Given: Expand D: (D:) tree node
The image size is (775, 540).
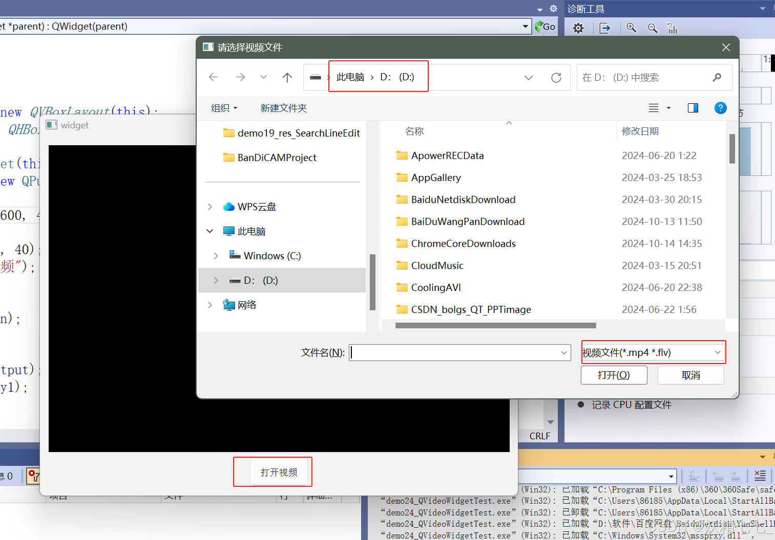Looking at the screenshot, I should pyautogui.click(x=216, y=280).
